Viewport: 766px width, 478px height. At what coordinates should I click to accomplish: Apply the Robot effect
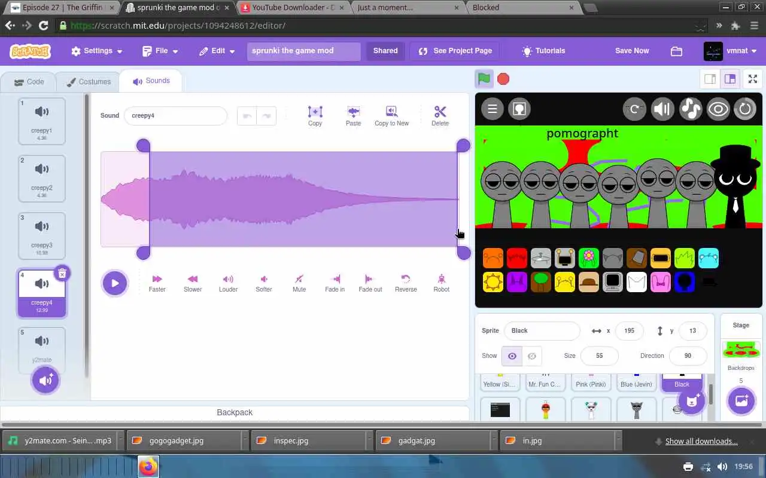point(442,283)
